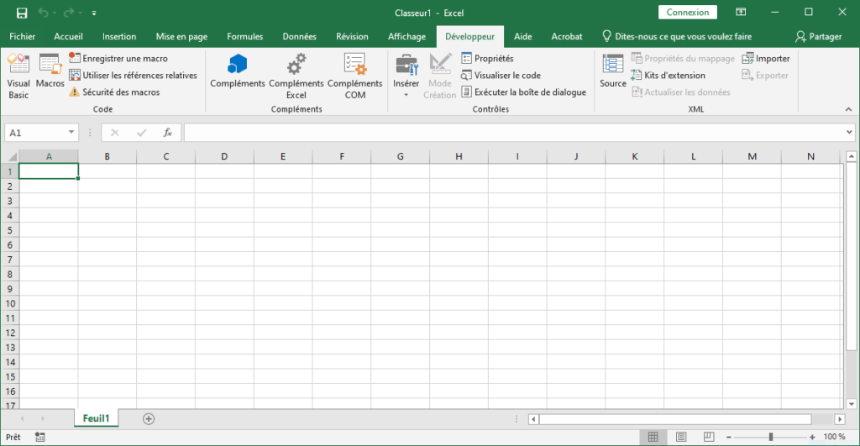Switch to the Acrobat tab
The height and width of the screenshot is (446, 860).
(567, 36)
